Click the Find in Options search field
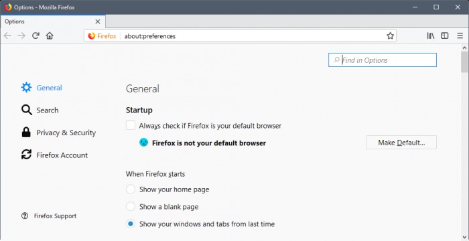 coord(383,60)
